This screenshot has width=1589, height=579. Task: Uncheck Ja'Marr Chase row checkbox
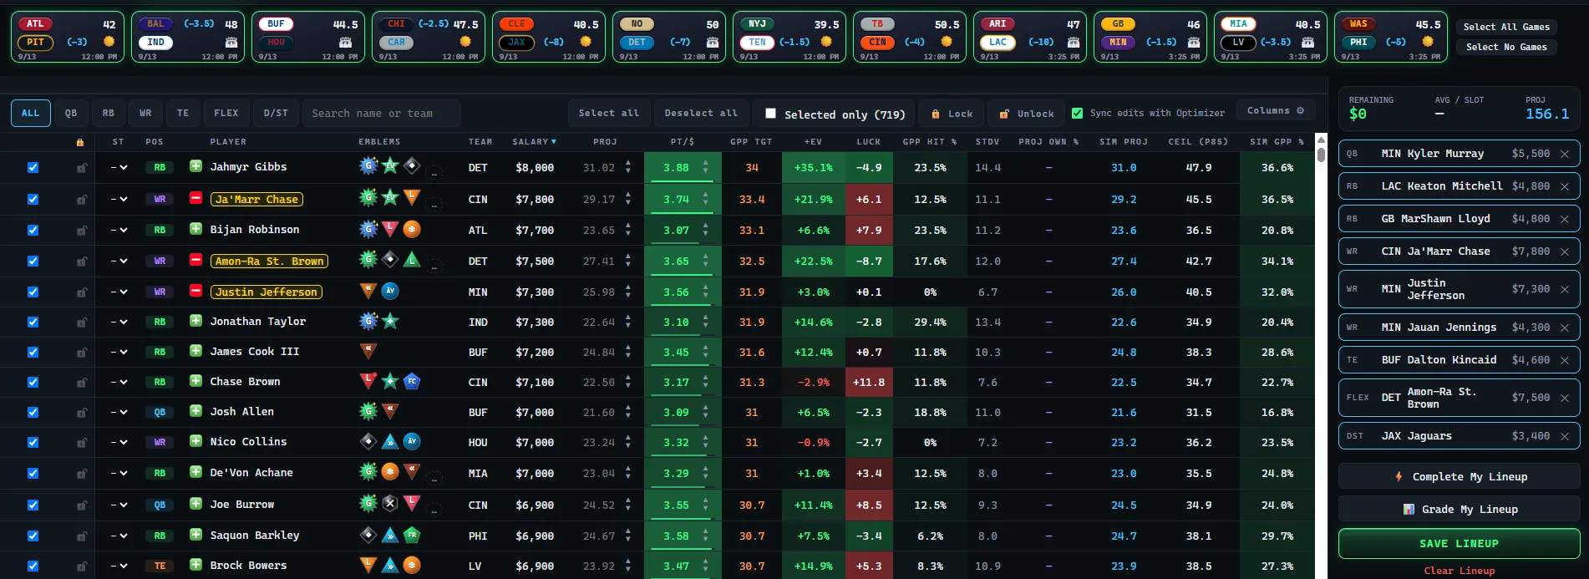(33, 200)
